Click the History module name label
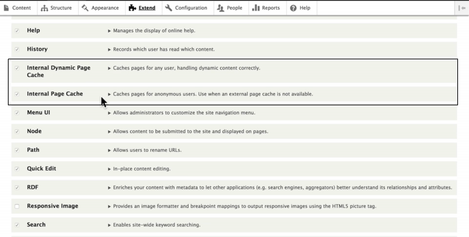 pyautogui.click(x=37, y=49)
